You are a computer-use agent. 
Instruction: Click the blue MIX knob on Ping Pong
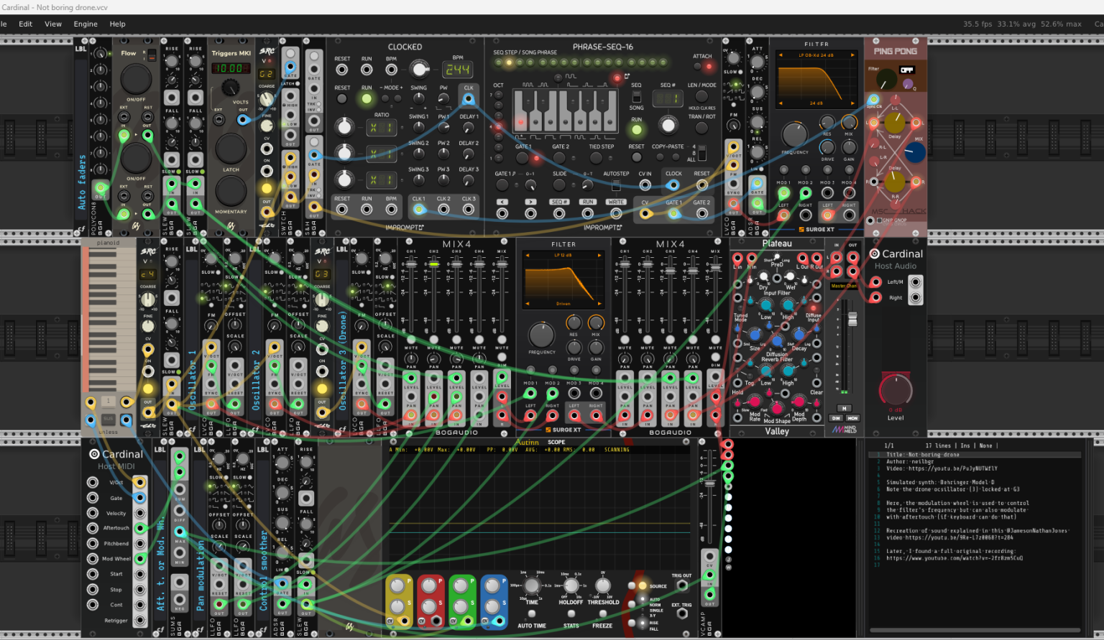click(x=914, y=152)
